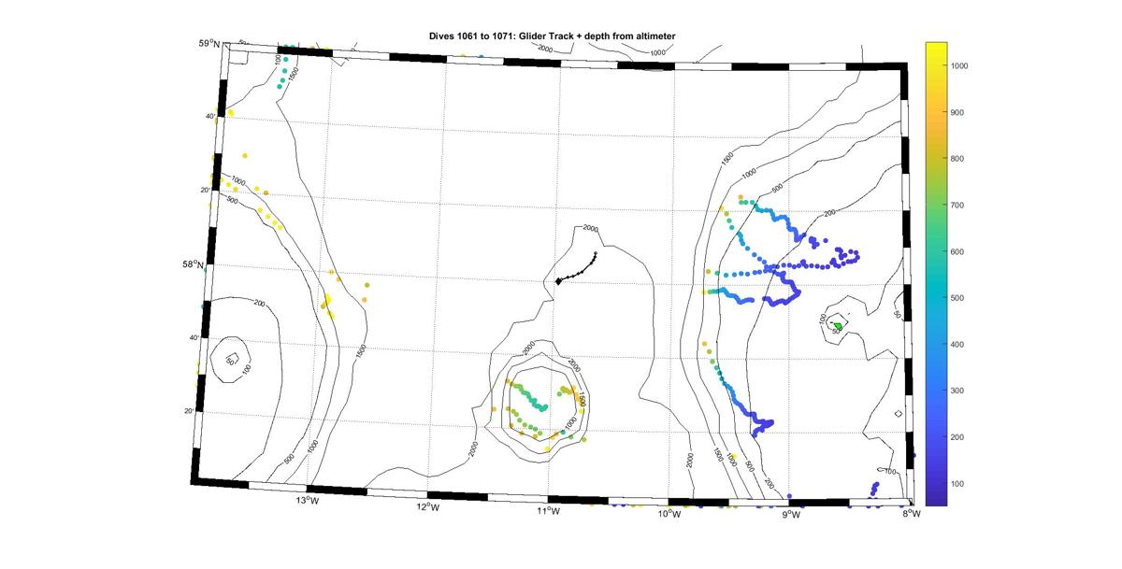Click the 8°W longitude label
This screenshot has height=569, width=1122.
[910, 513]
